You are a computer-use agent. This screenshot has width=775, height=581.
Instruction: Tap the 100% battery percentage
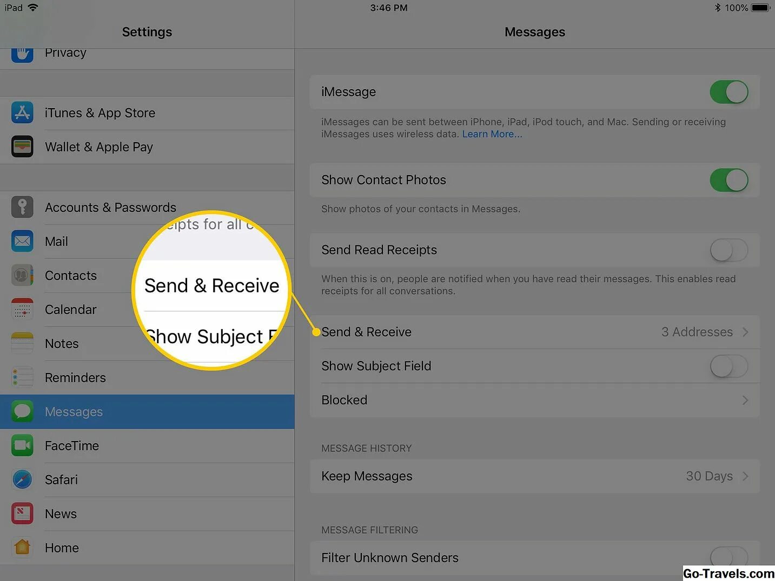tap(736, 8)
